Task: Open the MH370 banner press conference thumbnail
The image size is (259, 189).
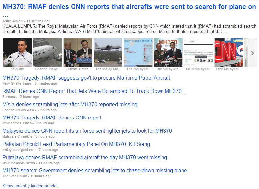Action: [168, 52]
